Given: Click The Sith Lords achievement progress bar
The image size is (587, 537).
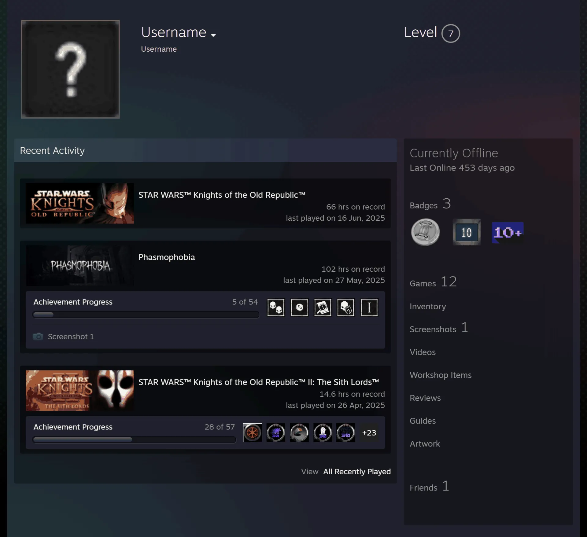Looking at the screenshot, I should click(x=134, y=440).
